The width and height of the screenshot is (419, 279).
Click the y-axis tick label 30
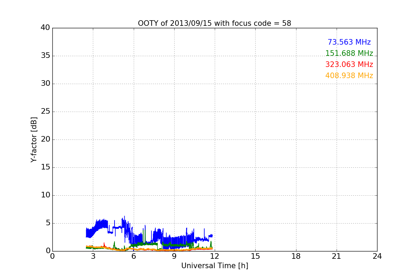coord(45,84)
